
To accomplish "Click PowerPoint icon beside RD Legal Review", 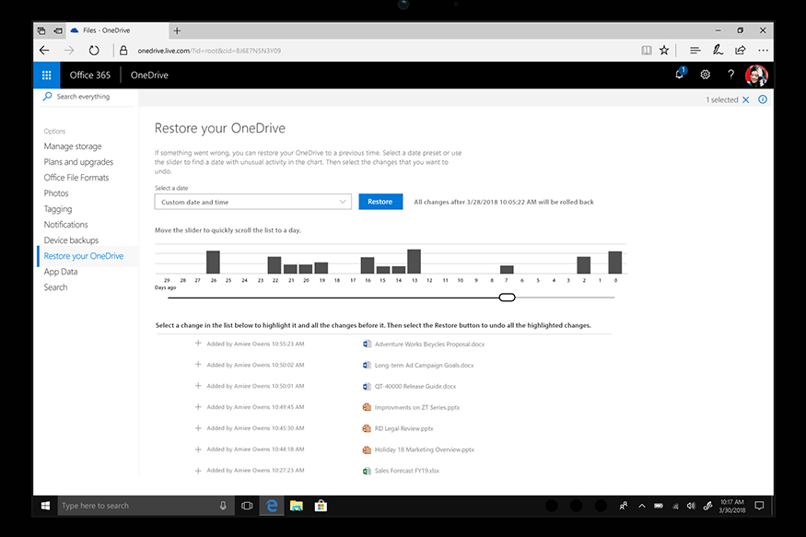I will point(367,428).
